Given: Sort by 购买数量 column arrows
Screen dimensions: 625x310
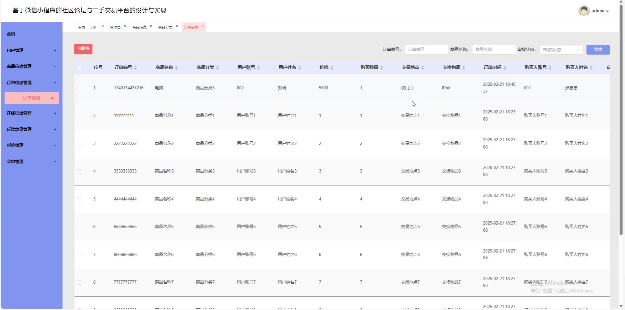Looking at the screenshot, I should coord(382,68).
